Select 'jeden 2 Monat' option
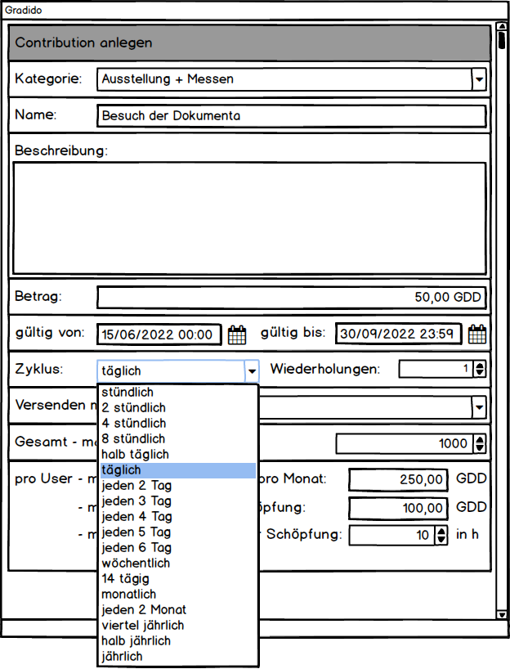This screenshot has width=510, height=669. 144,610
